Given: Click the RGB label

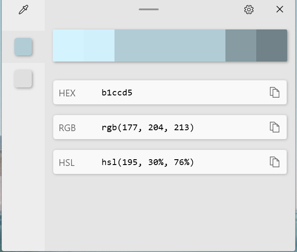Looking at the screenshot, I should [x=67, y=128].
